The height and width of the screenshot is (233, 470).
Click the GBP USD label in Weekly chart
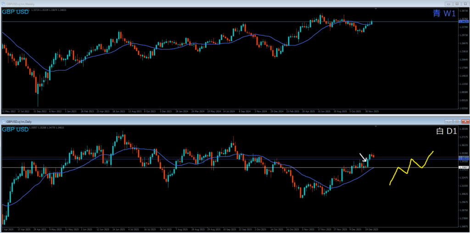[15, 12]
